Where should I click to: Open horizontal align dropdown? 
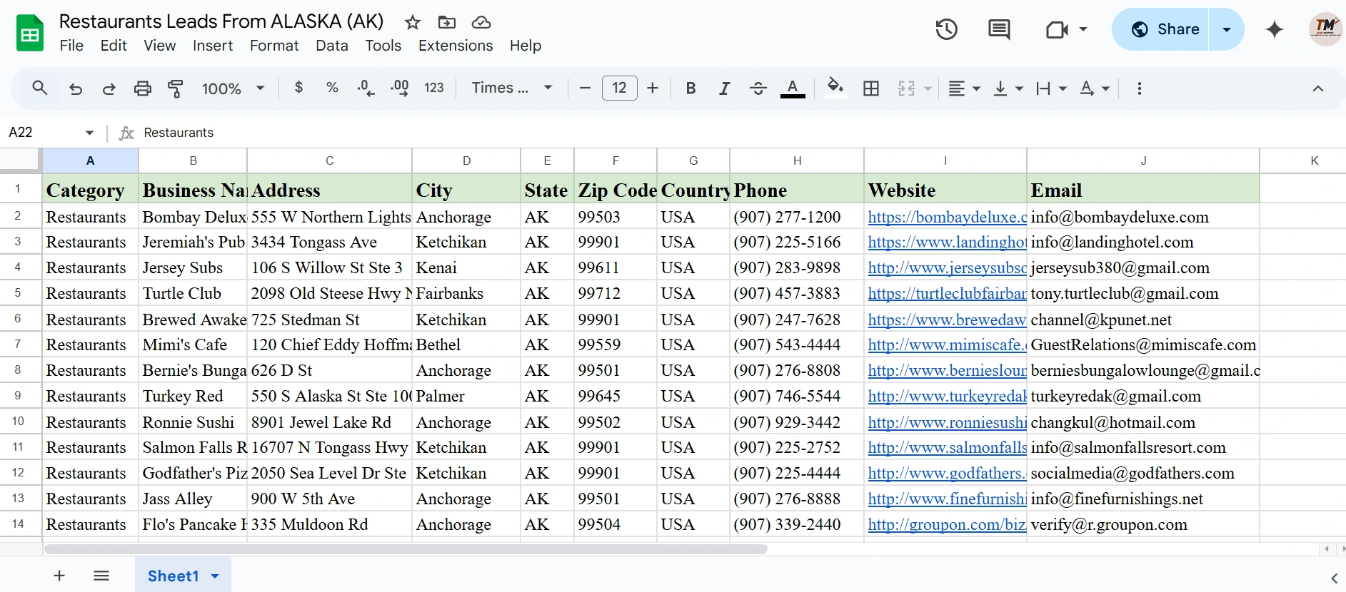(964, 88)
